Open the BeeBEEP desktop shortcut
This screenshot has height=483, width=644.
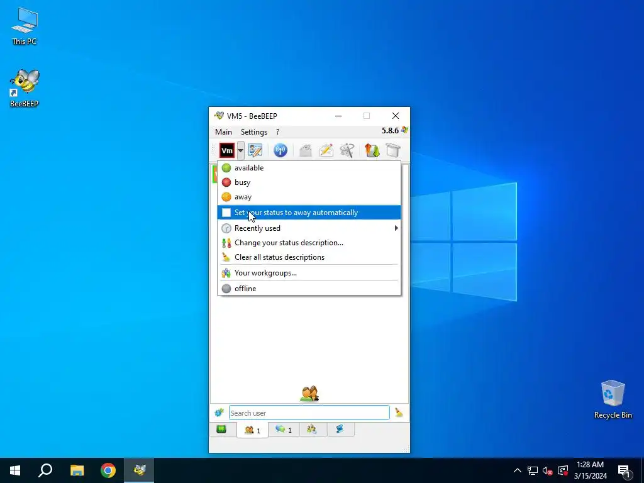coord(25,88)
